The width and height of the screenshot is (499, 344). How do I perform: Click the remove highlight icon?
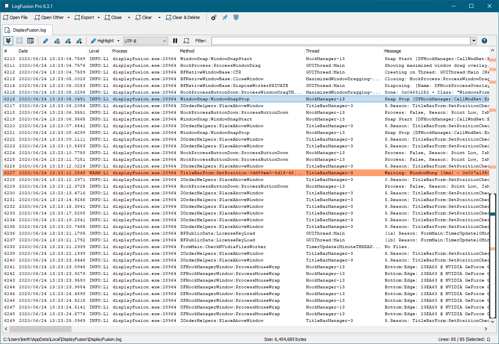click(x=57, y=41)
